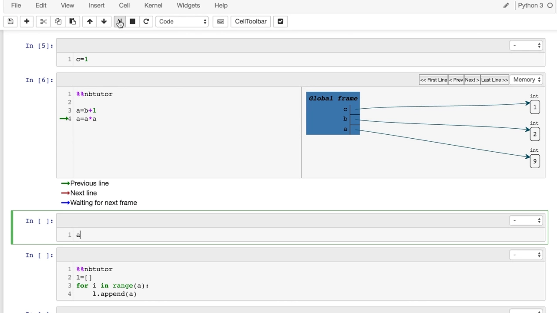
Task: Click the l.append(a) line
Action: point(114,294)
